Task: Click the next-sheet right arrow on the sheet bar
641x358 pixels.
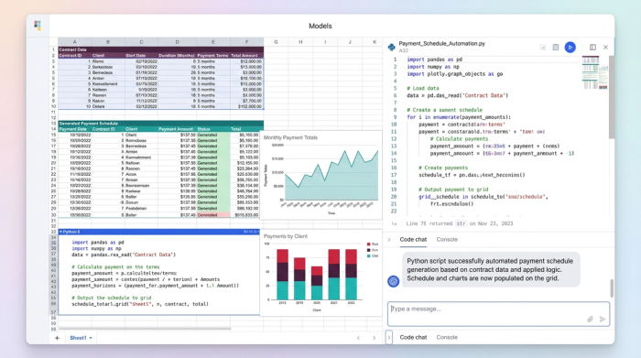Action: [x=374, y=338]
